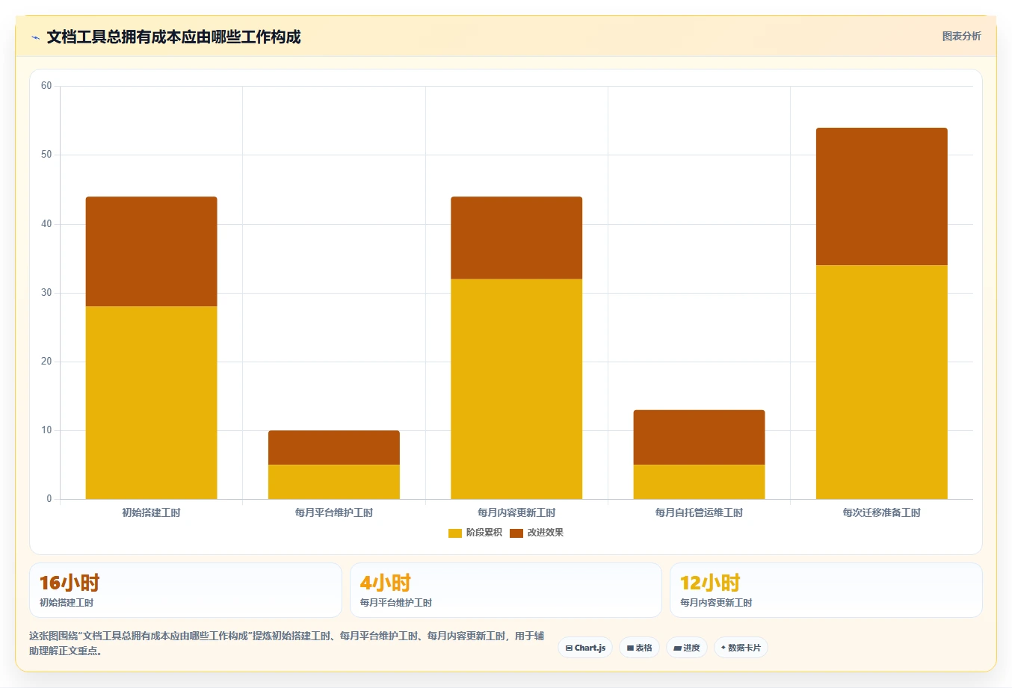Open the 12小时 每月内容更新工时 card
The width and height of the screenshot is (1012, 688).
coord(826,590)
